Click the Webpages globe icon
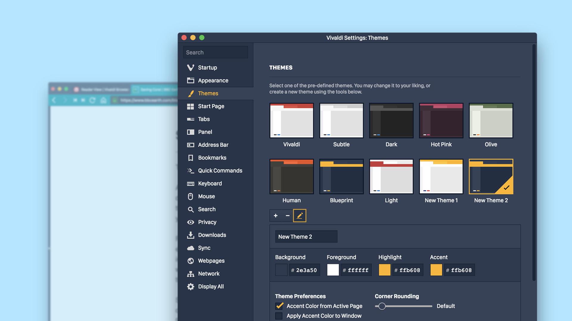The height and width of the screenshot is (321, 572). [191, 261]
